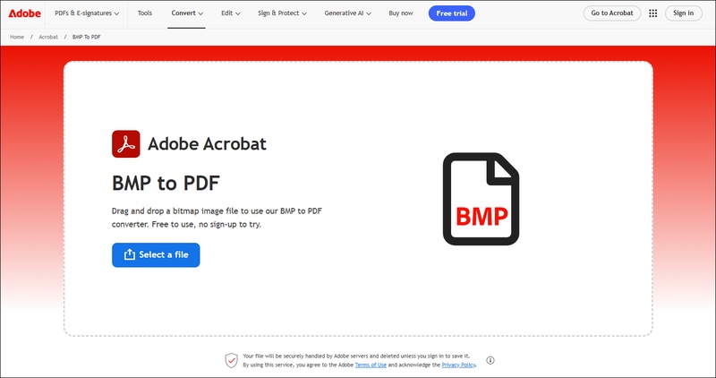The height and width of the screenshot is (378, 716).
Task: Open the Convert dropdown menu
Action: point(187,13)
